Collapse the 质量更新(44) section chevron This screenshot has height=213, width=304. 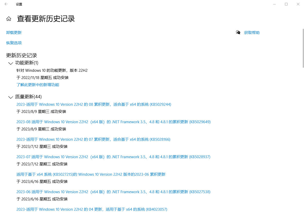click(x=11, y=97)
